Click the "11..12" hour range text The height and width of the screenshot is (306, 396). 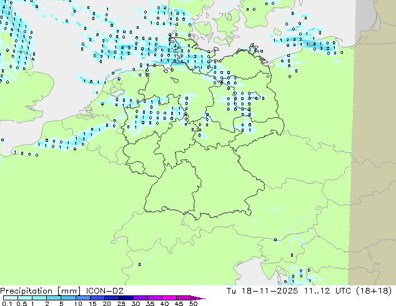click(x=317, y=291)
